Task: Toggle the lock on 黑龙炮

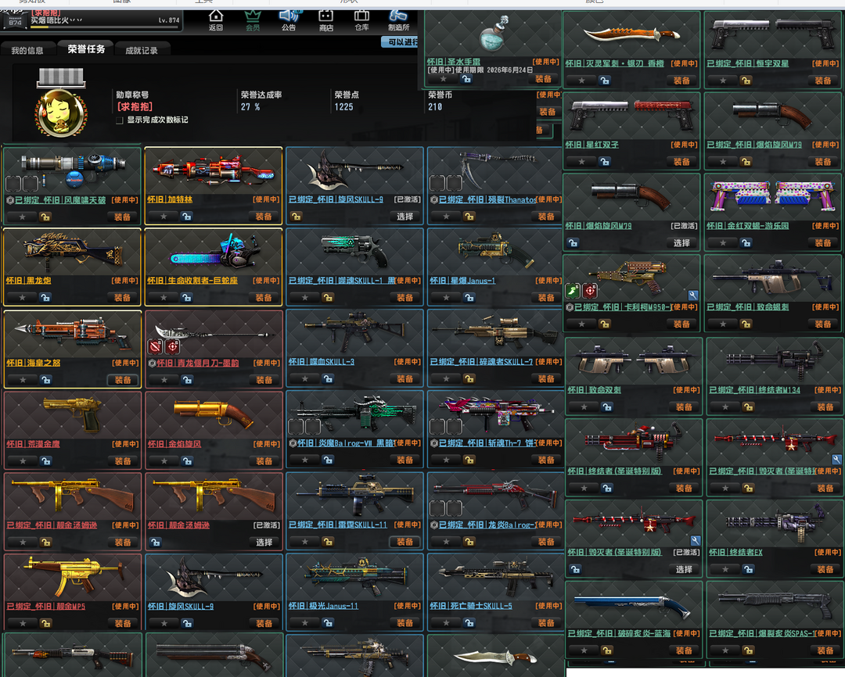Action: pos(45,298)
